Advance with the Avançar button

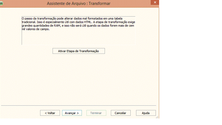(x=72, y=113)
